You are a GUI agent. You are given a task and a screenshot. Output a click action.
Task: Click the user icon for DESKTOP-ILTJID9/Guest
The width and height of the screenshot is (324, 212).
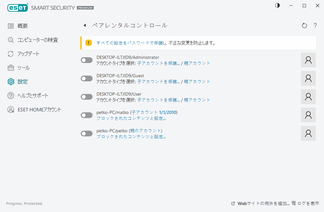tap(308, 78)
